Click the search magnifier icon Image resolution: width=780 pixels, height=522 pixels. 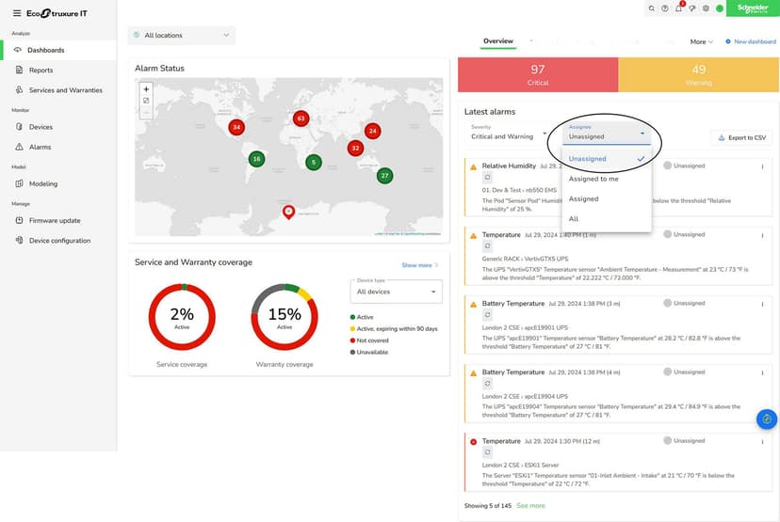point(652,8)
